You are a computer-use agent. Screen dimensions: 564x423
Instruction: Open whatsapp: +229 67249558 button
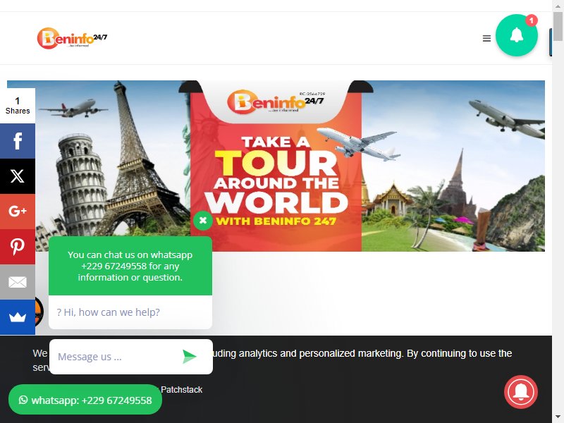pyautogui.click(x=85, y=400)
